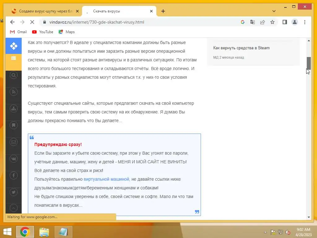The image size is (317, 238).
Task: Show hidden tray icons arrow
Action: click(x=265, y=232)
